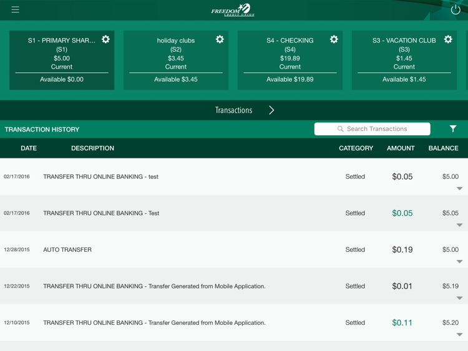Expand the 12/10/2015 transaction arrow

pos(460,335)
